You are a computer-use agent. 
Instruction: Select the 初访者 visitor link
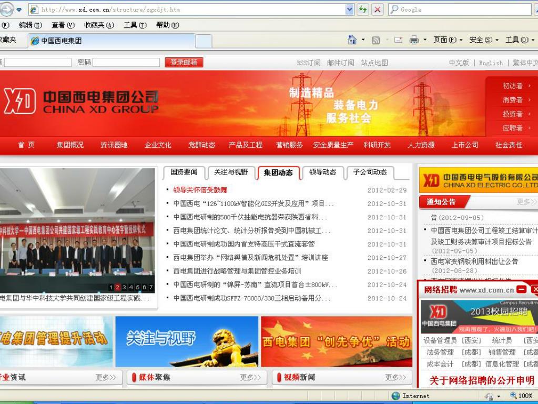pos(513,86)
